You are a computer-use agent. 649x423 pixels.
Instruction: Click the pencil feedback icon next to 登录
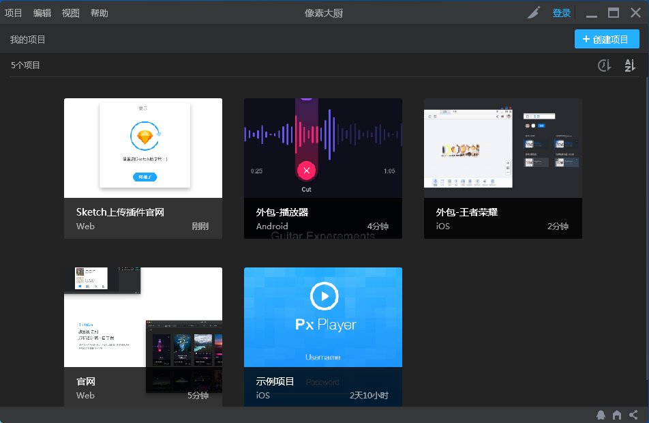pyautogui.click(x=533, y=12)
